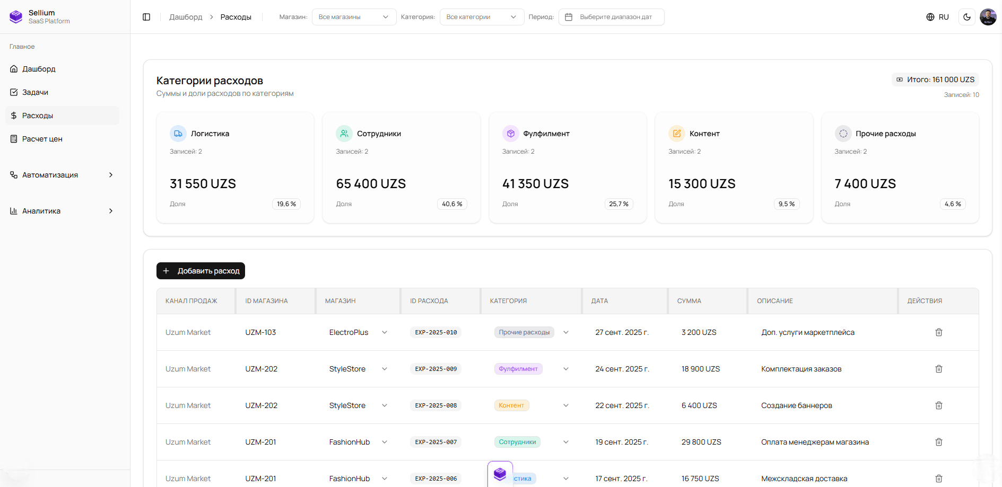Switch to dark mode with moon icon
Image resolution: width=1002 pixels, height=487 pixels.
coord(967,17)
